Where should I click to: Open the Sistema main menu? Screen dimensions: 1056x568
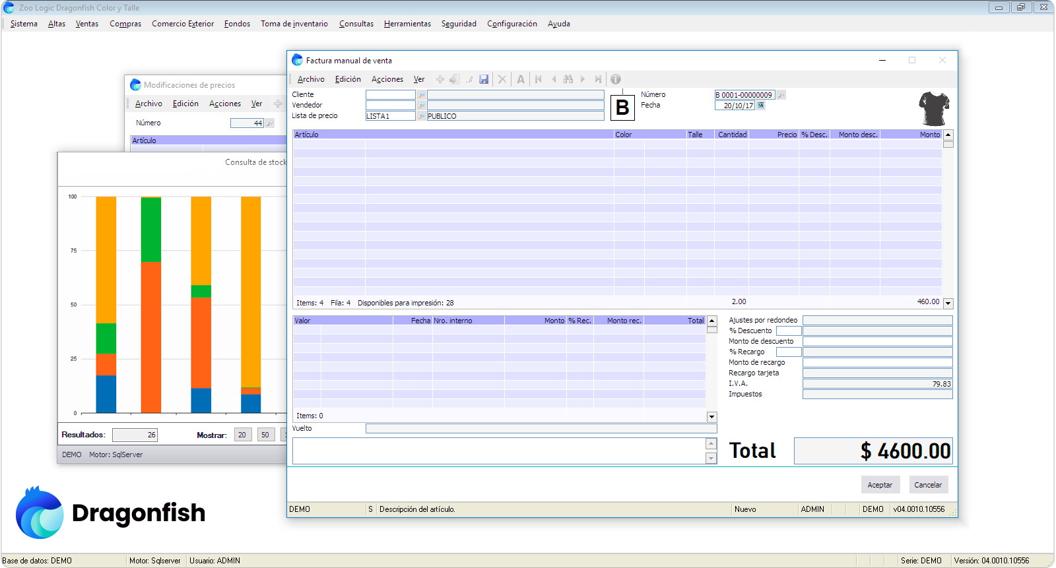click(x=24, y=24)
